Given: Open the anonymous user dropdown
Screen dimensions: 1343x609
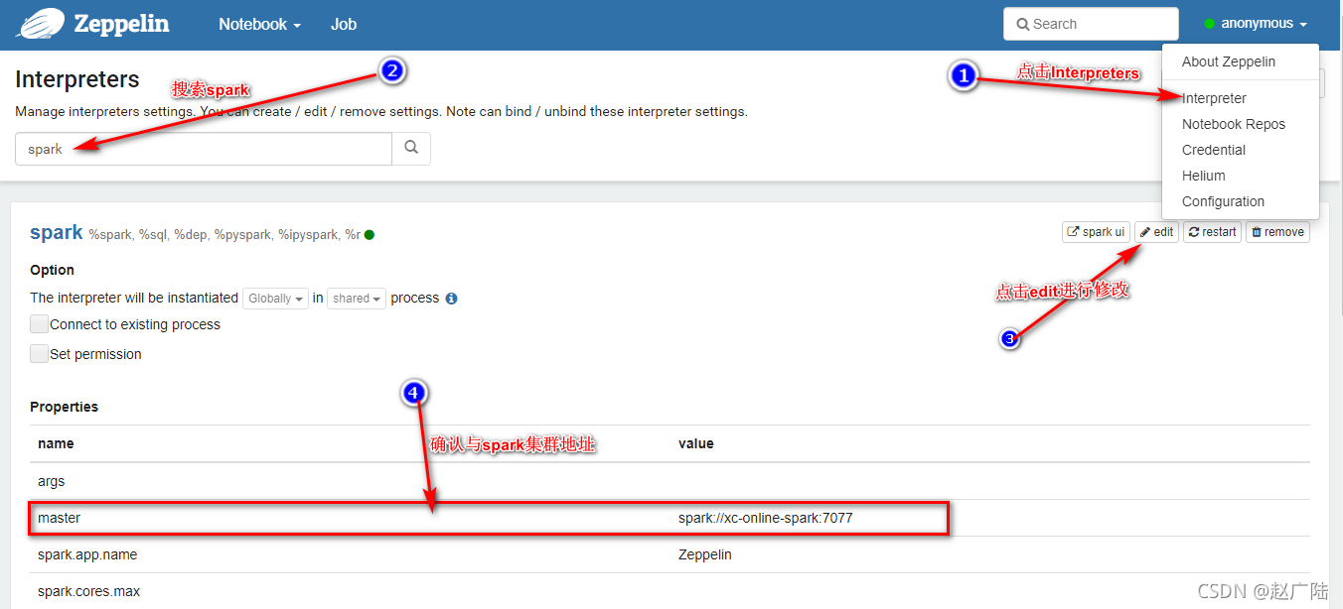Looking at the screenshot, I should [1256, 24].
